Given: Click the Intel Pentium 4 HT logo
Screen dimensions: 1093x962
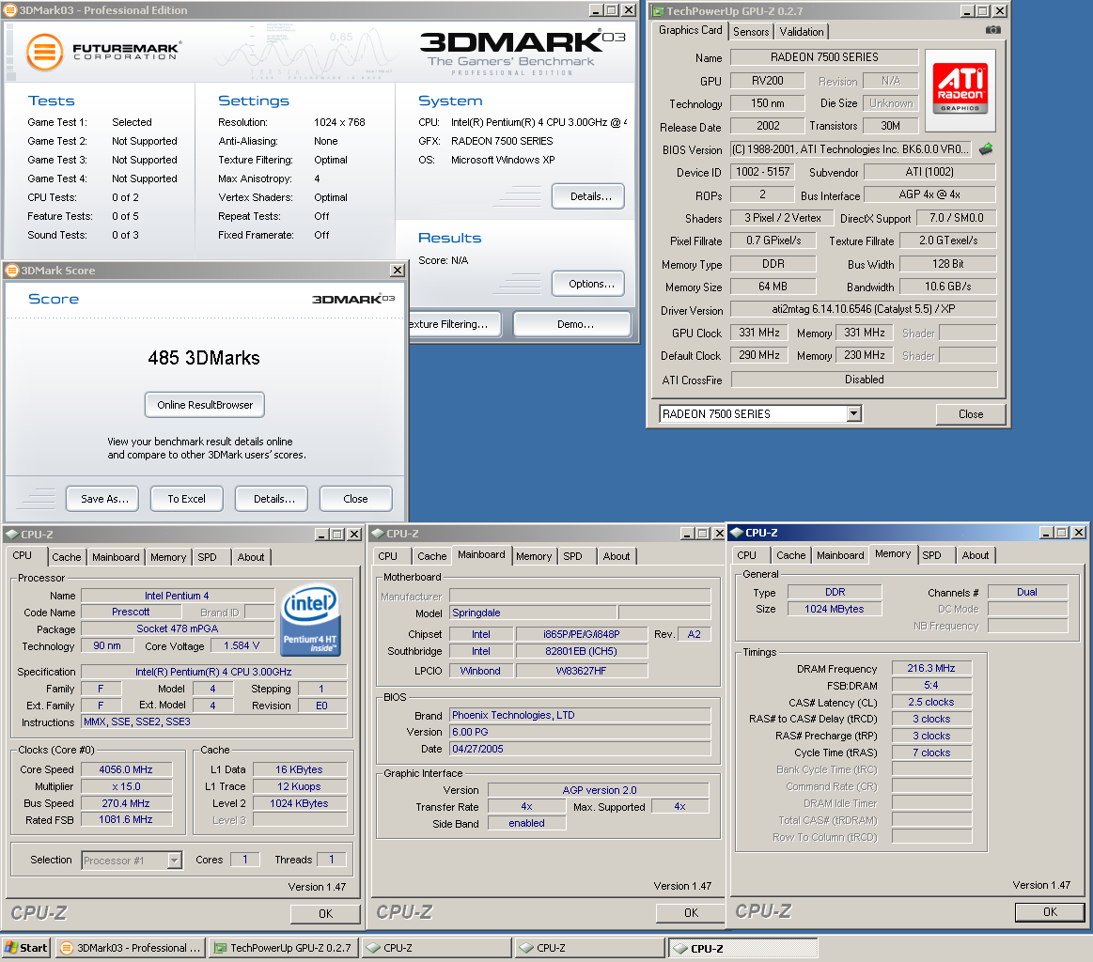Looking at the screenshot, I should tap(309, 619).
